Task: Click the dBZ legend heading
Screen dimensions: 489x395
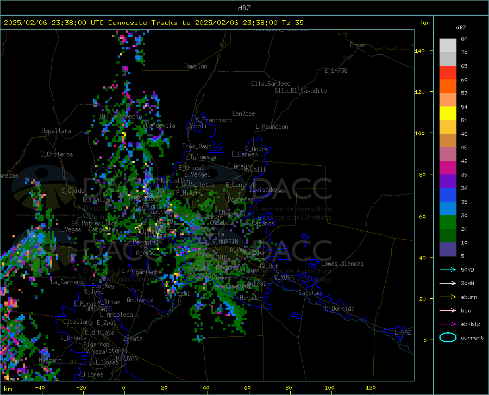Action: point(461,28)
